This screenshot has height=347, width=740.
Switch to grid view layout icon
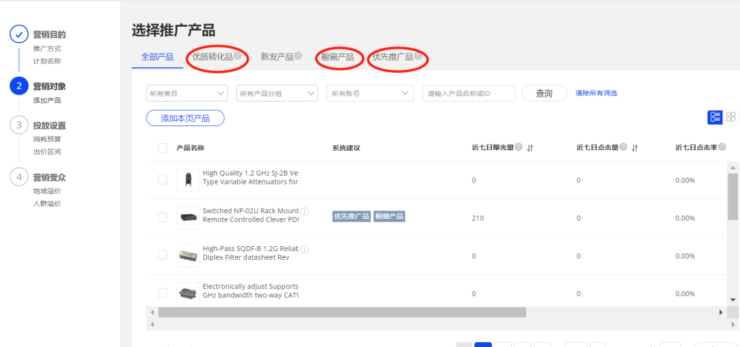(x=731, y=117)
